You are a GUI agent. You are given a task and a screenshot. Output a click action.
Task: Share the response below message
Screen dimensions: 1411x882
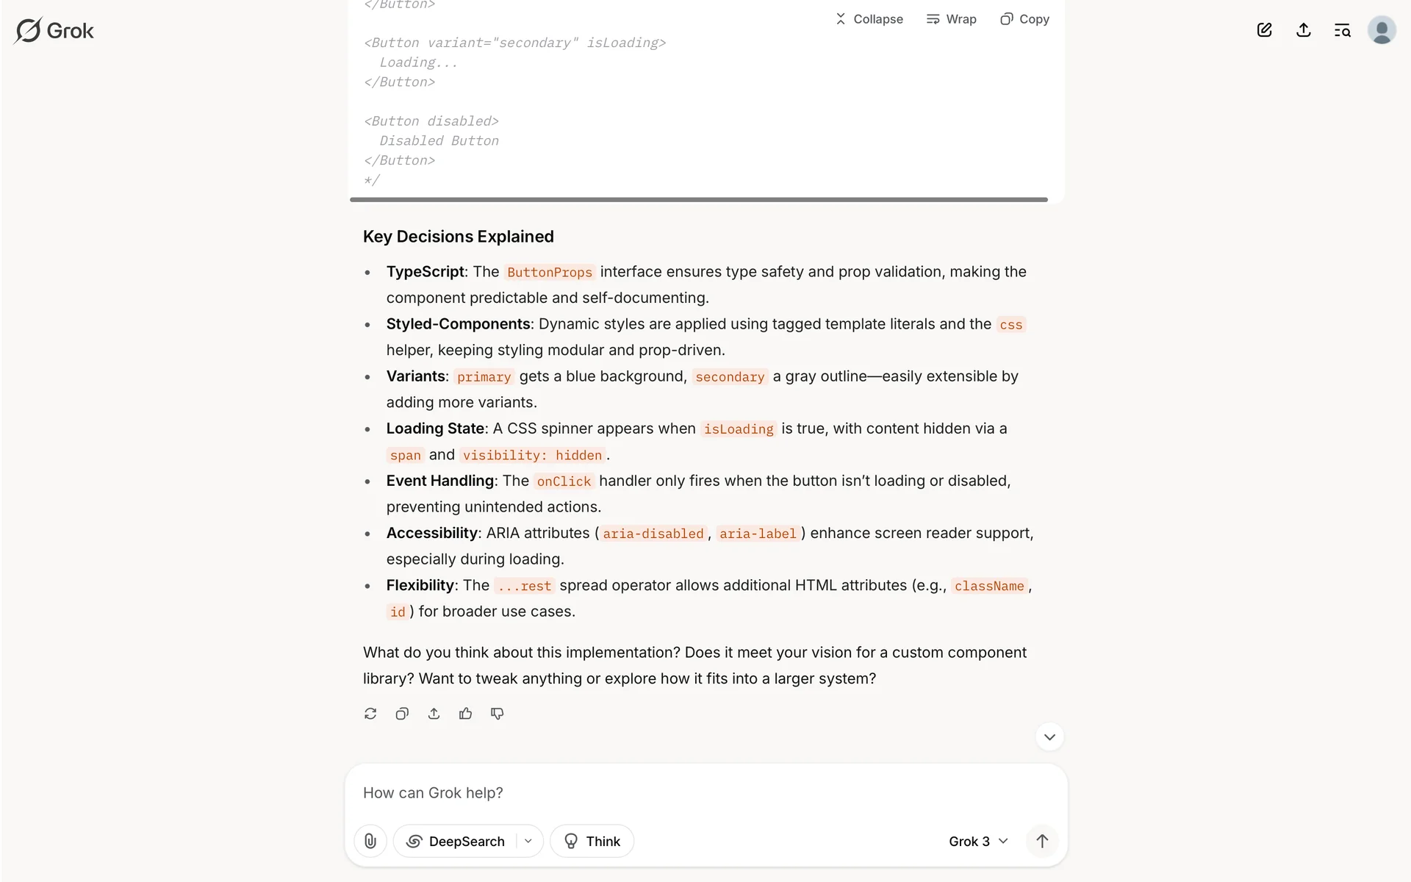[x=434, y=714]
